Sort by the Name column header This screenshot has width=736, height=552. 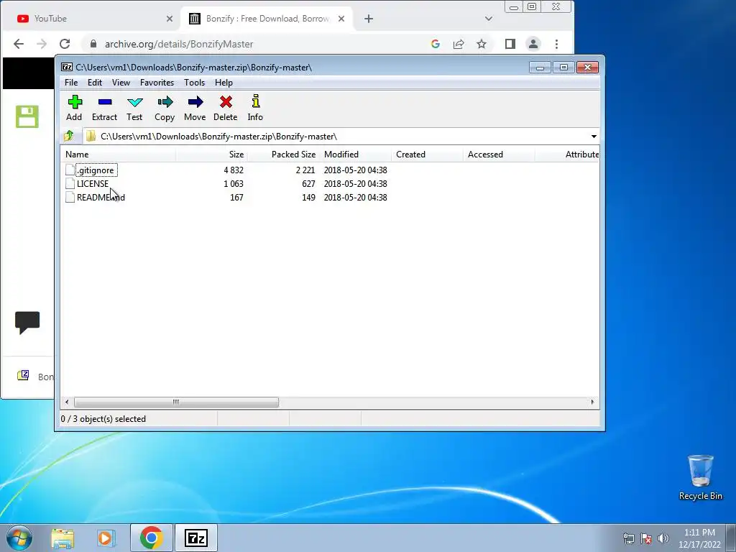[x=119, y=155]
